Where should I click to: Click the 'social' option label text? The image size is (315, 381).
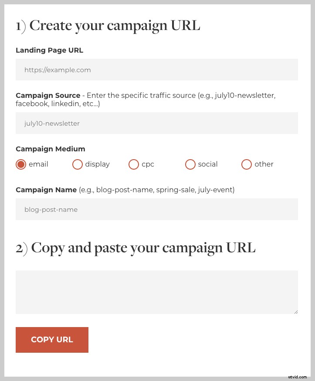208,164
